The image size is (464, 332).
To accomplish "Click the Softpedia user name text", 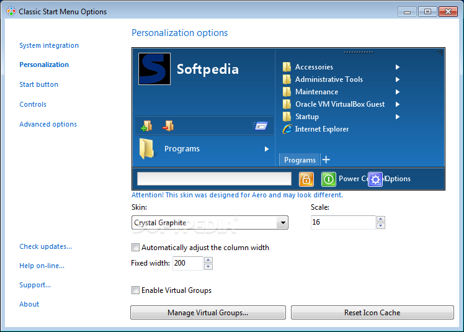I will tap(207, 70).
